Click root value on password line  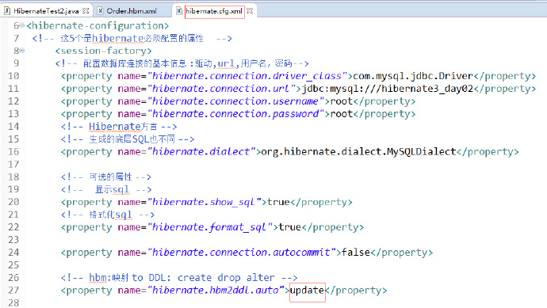coord(342,113)
